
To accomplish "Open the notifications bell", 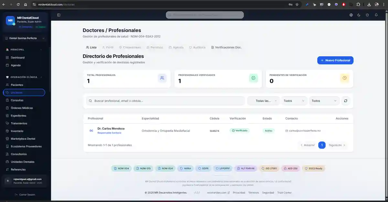I will 376,15.
